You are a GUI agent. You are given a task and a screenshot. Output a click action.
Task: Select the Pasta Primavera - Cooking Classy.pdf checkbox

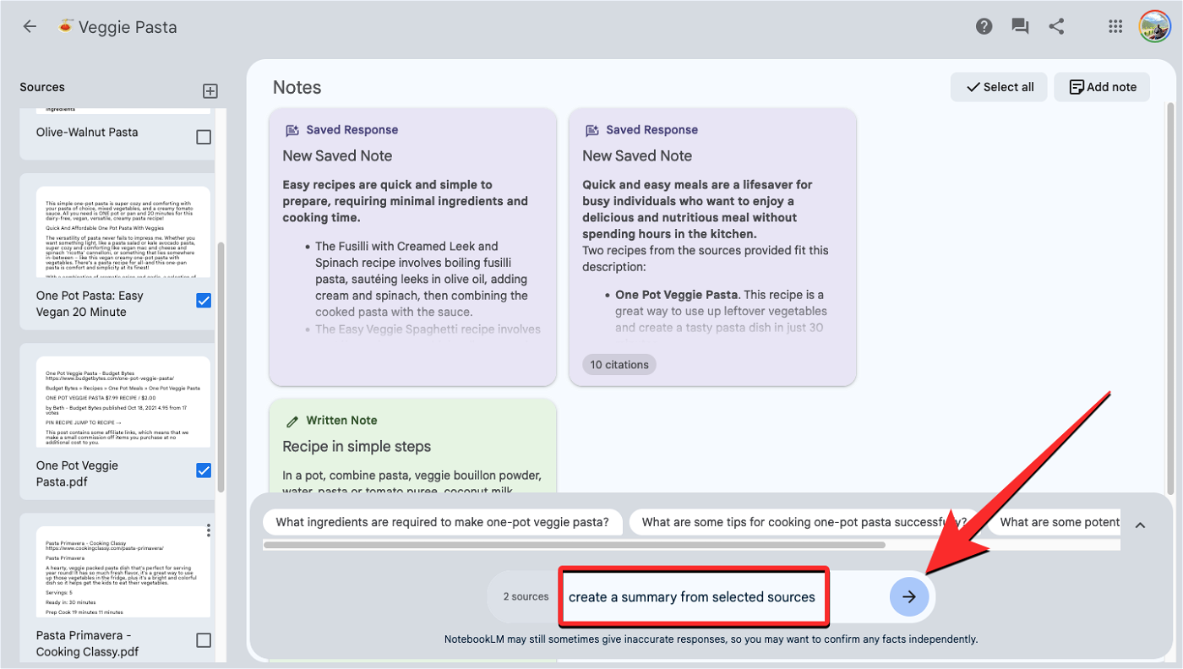click(x=204, y=640)
